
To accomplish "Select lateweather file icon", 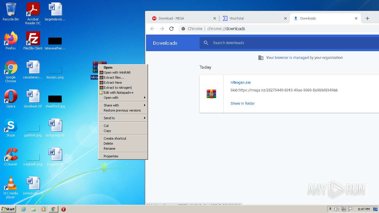I will pyautogui.click(x=55, y=43).
